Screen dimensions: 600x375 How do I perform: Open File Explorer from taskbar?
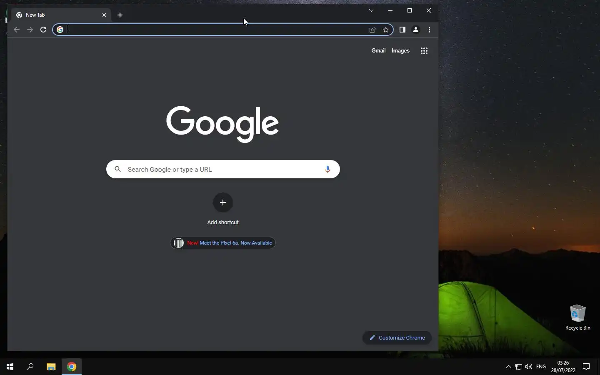51,367
